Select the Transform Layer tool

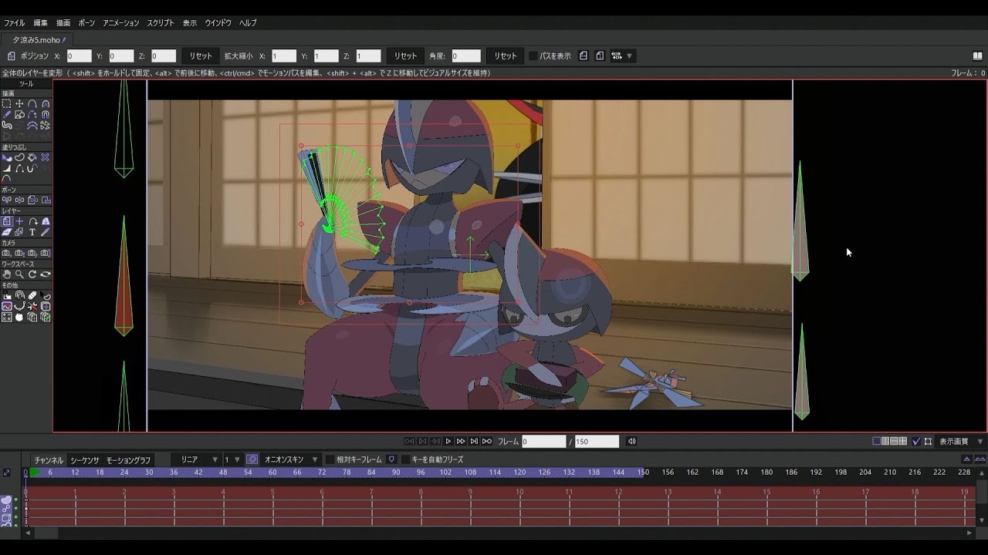coord(6,221)
